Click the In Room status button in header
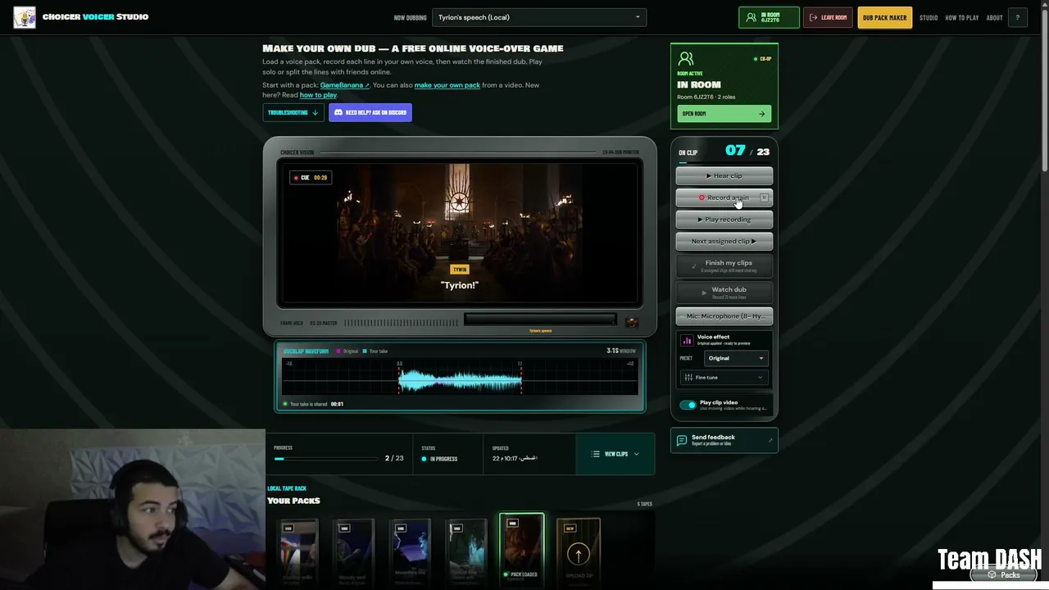The image size is (1049, 590). click(769, 17)
